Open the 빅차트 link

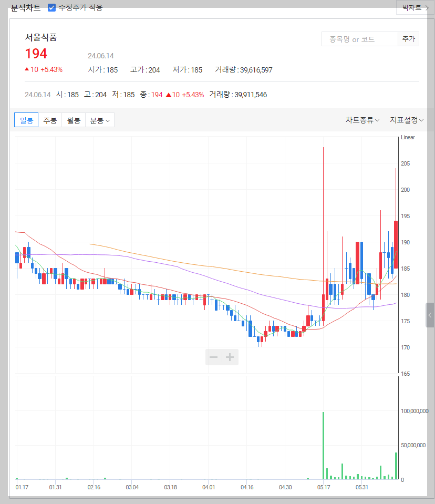click(416, 7)
